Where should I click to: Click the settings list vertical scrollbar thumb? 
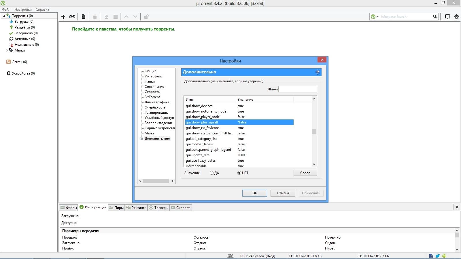[314, 131]
